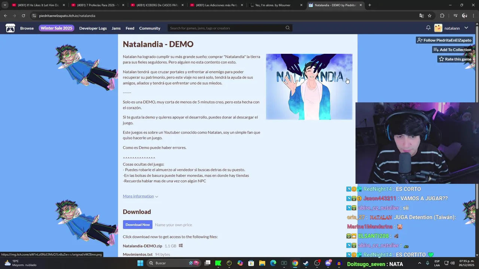The width and height of the screenshot is (479, 269).
Task: Open Microsoft Edge from taskbar
Action: 273,263
